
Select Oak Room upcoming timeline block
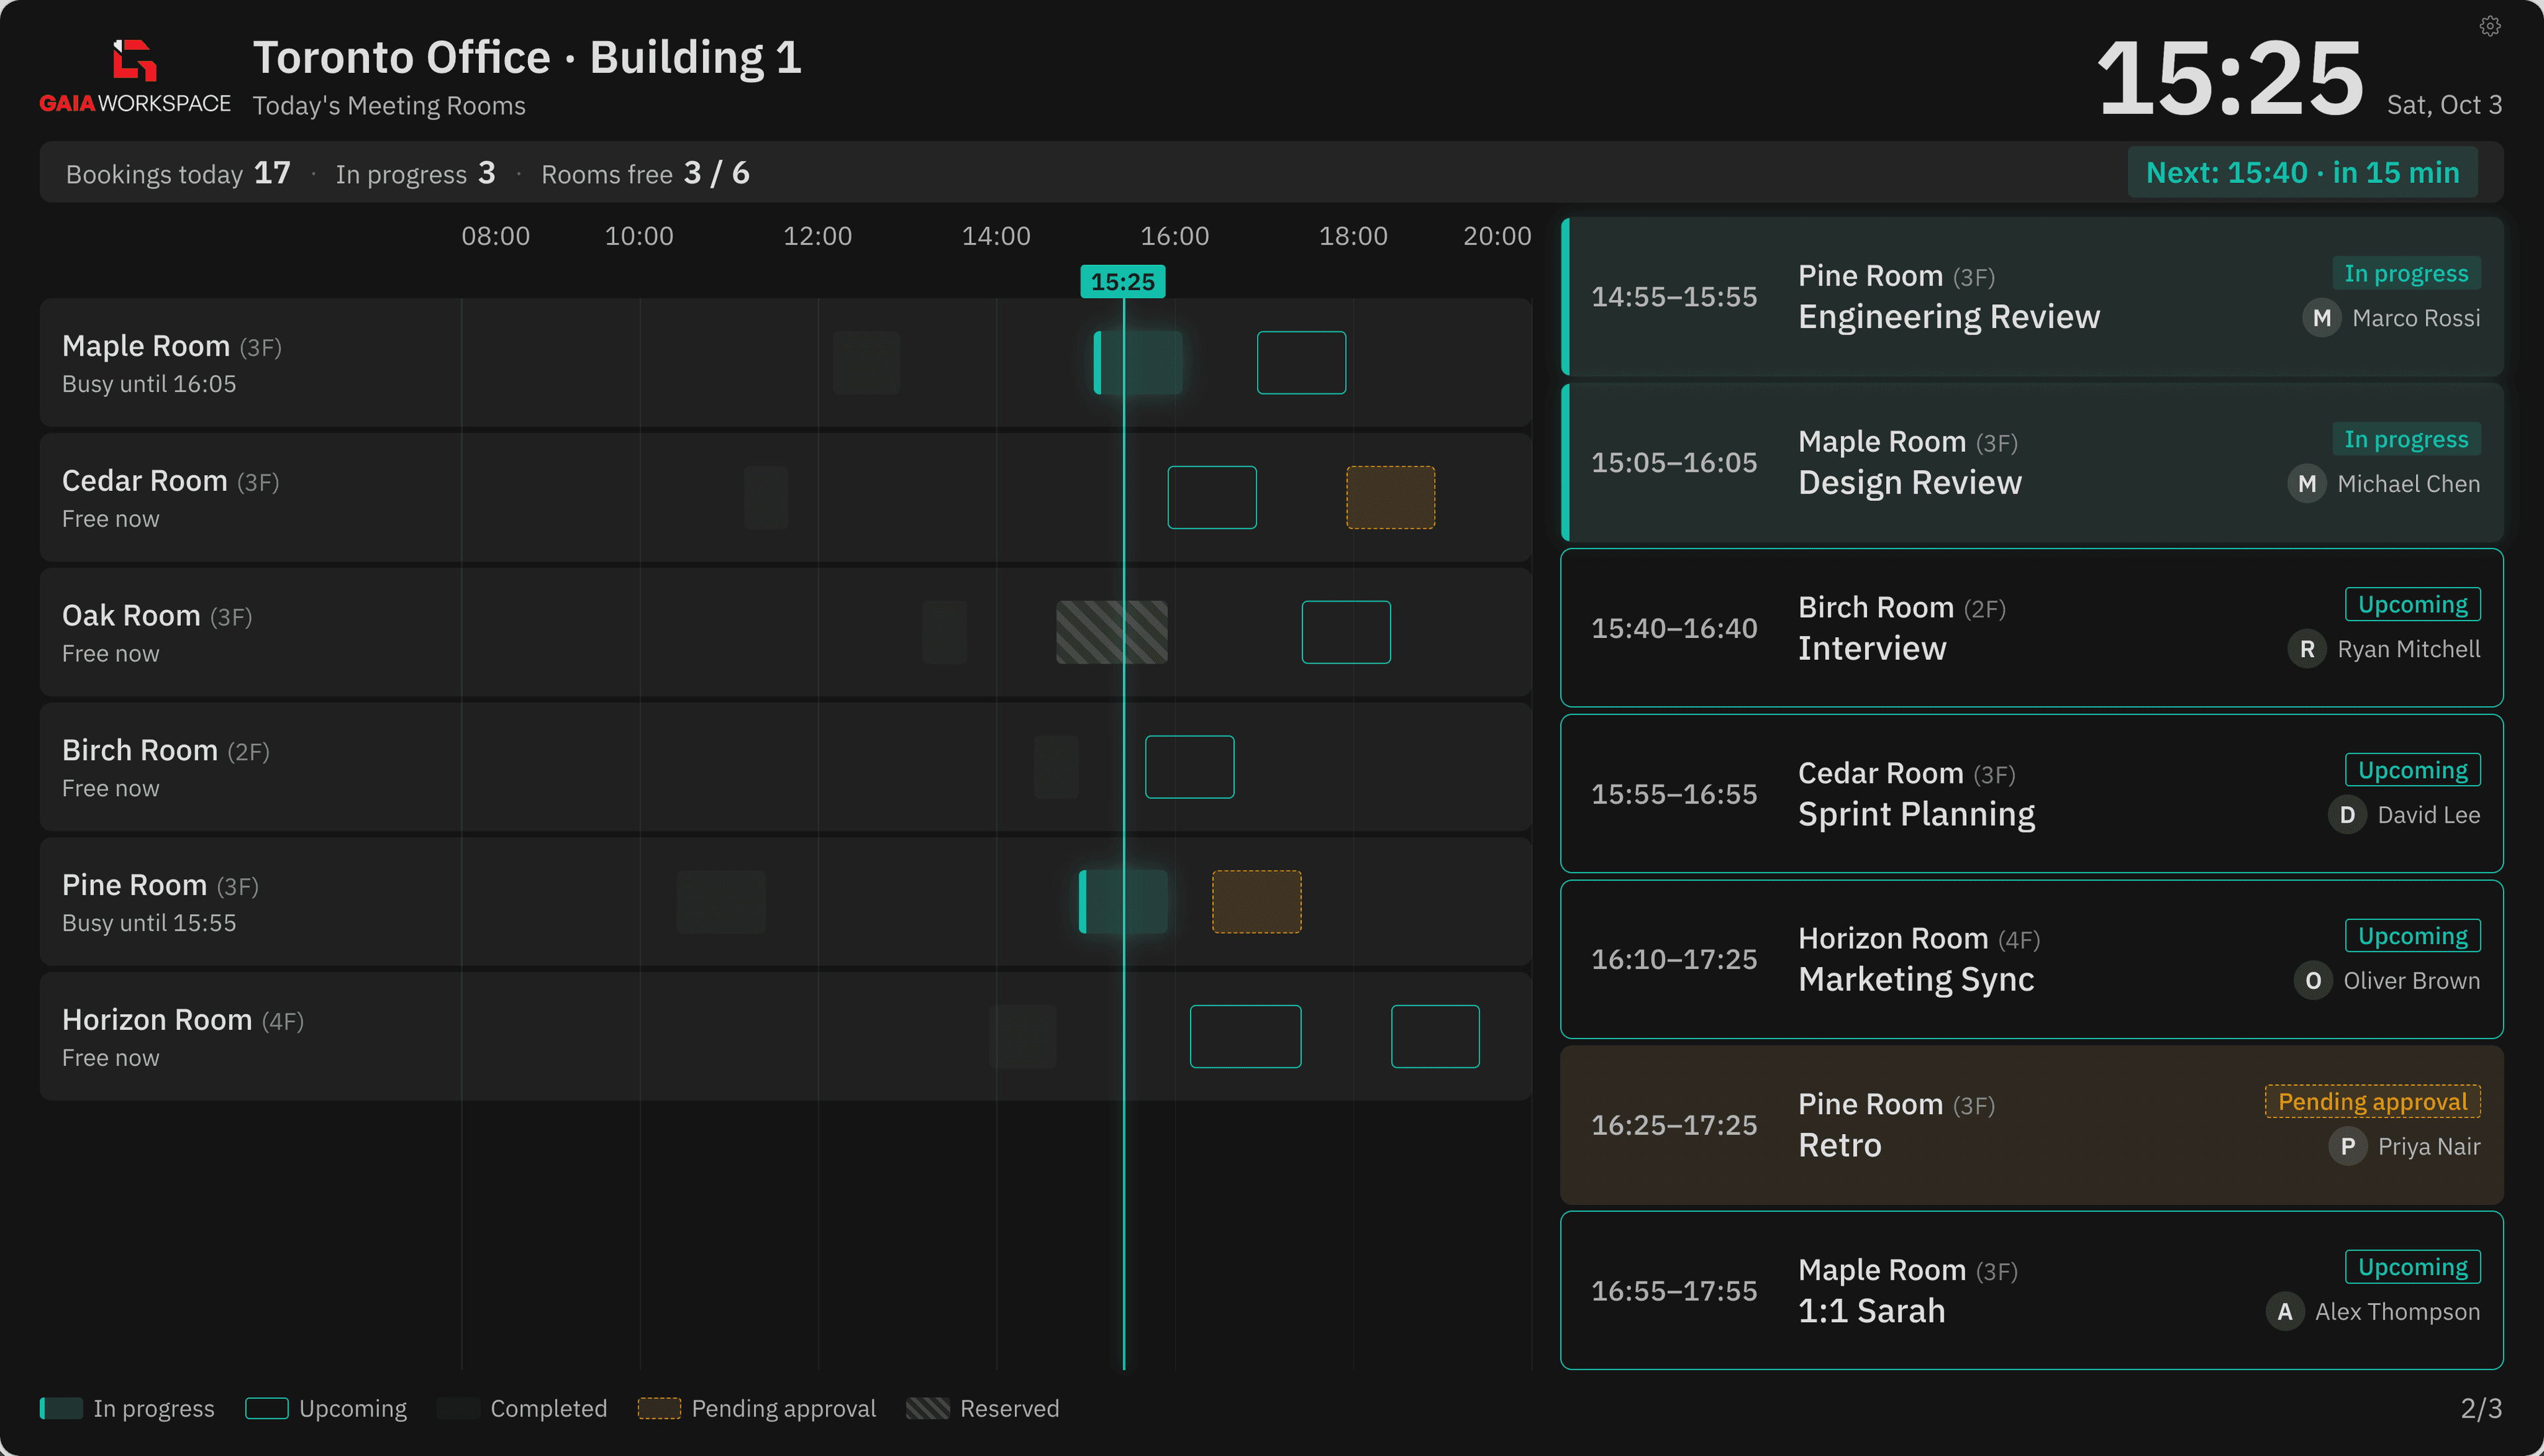click(x=1346, y=632)
